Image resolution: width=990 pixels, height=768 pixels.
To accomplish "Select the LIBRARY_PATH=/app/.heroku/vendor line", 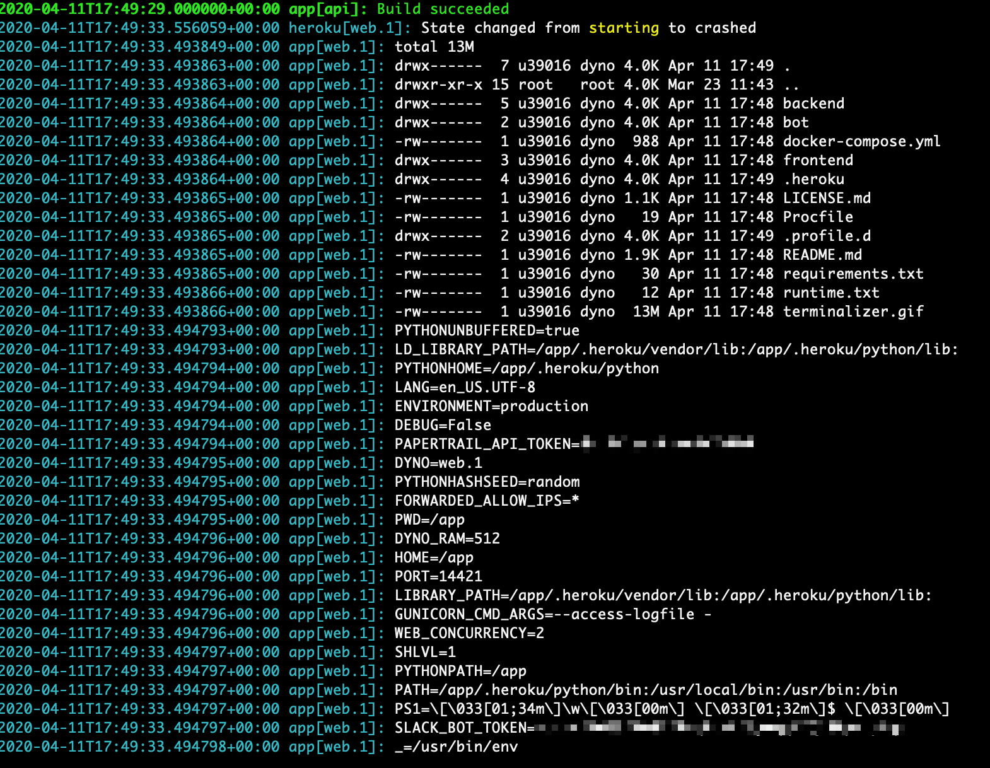I will tap(663, 595).
